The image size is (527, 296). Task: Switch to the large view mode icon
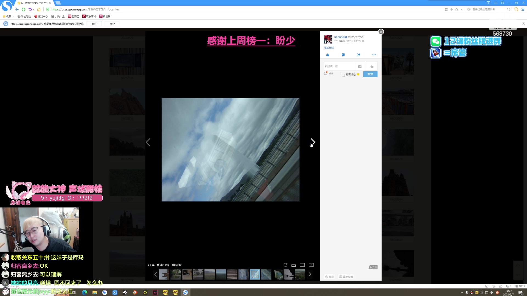click(x=302, y=265)
